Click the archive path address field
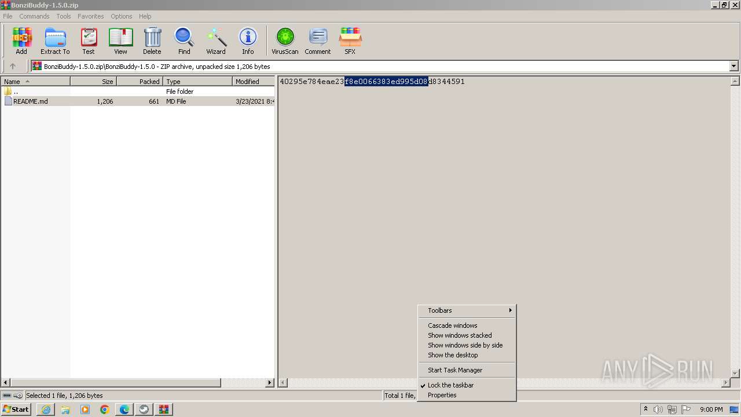The width and height of the screenshot is (741, 417). [380, 66]
